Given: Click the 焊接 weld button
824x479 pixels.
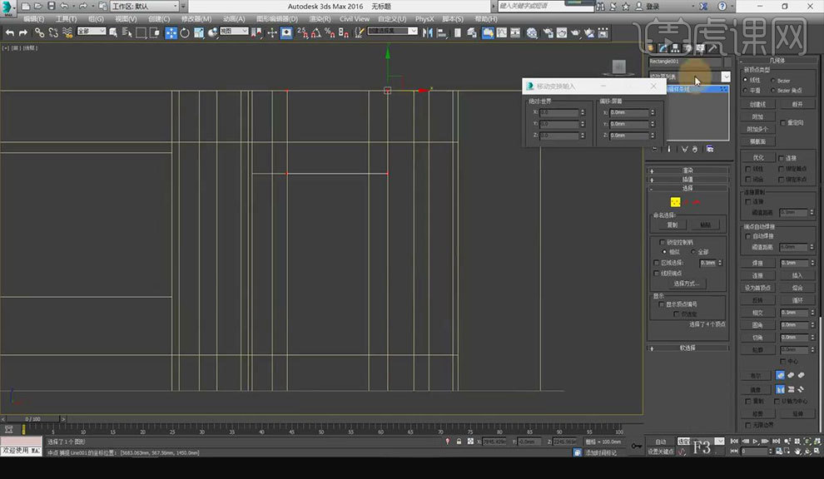Looking at the screenshot, I should [x=757, y=263].
